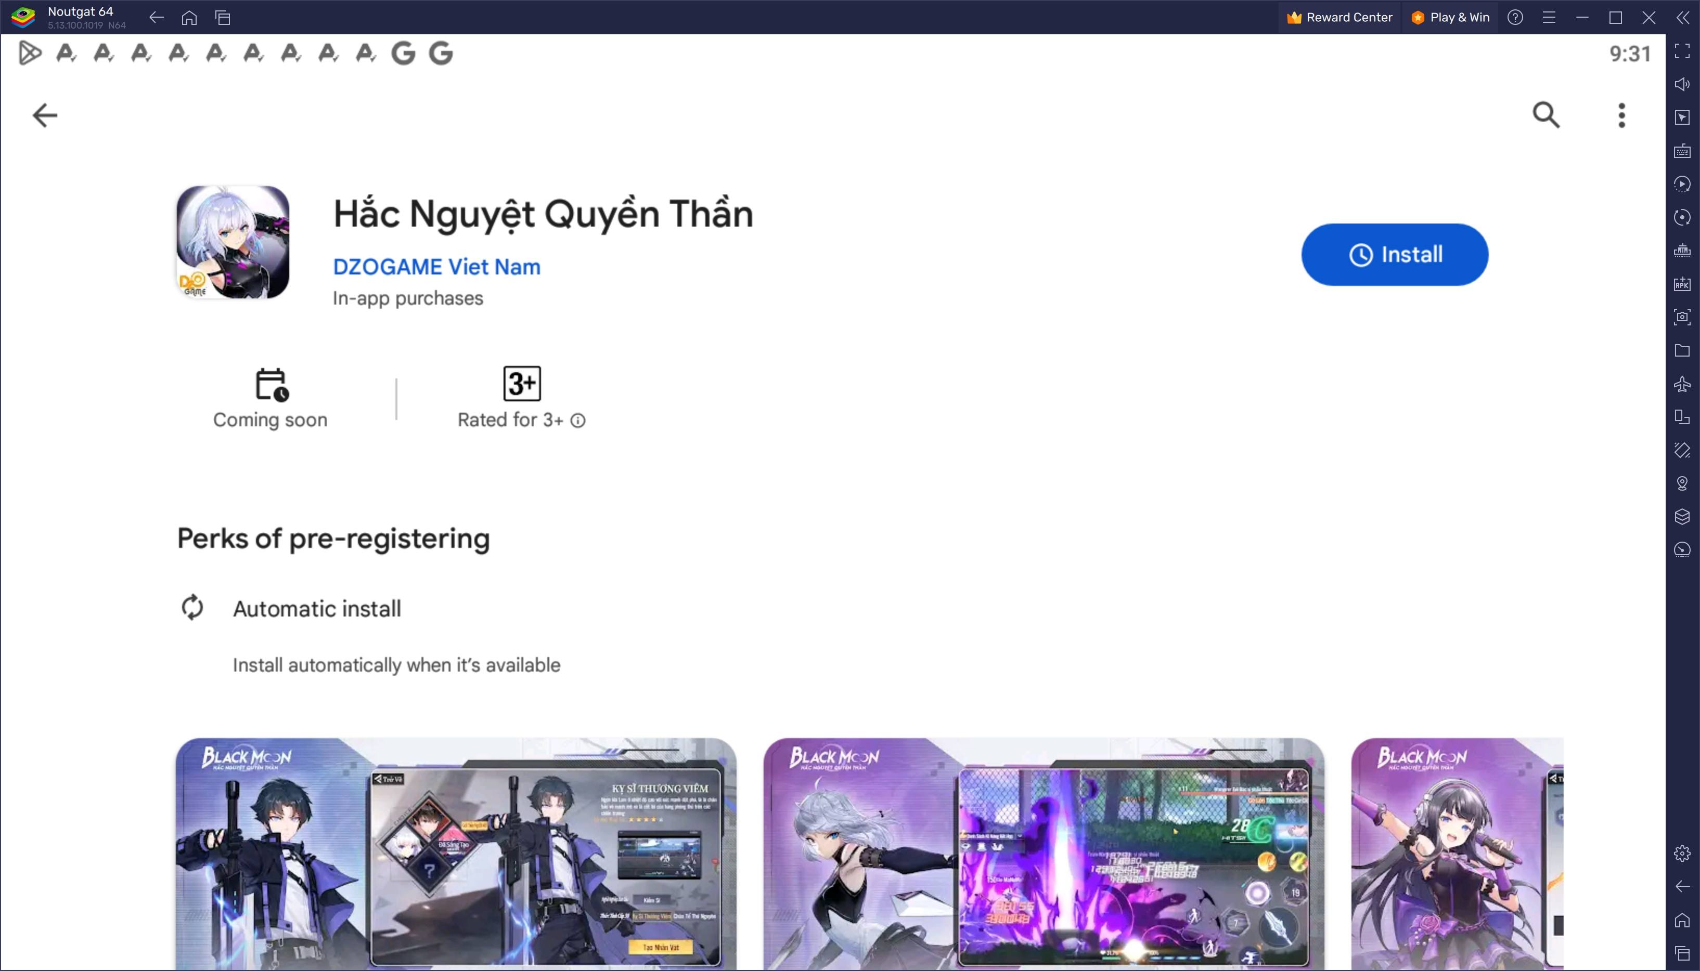Open the DZOGAME Viet Nam developer page
1700x971 pixels.
click(436, 267)
